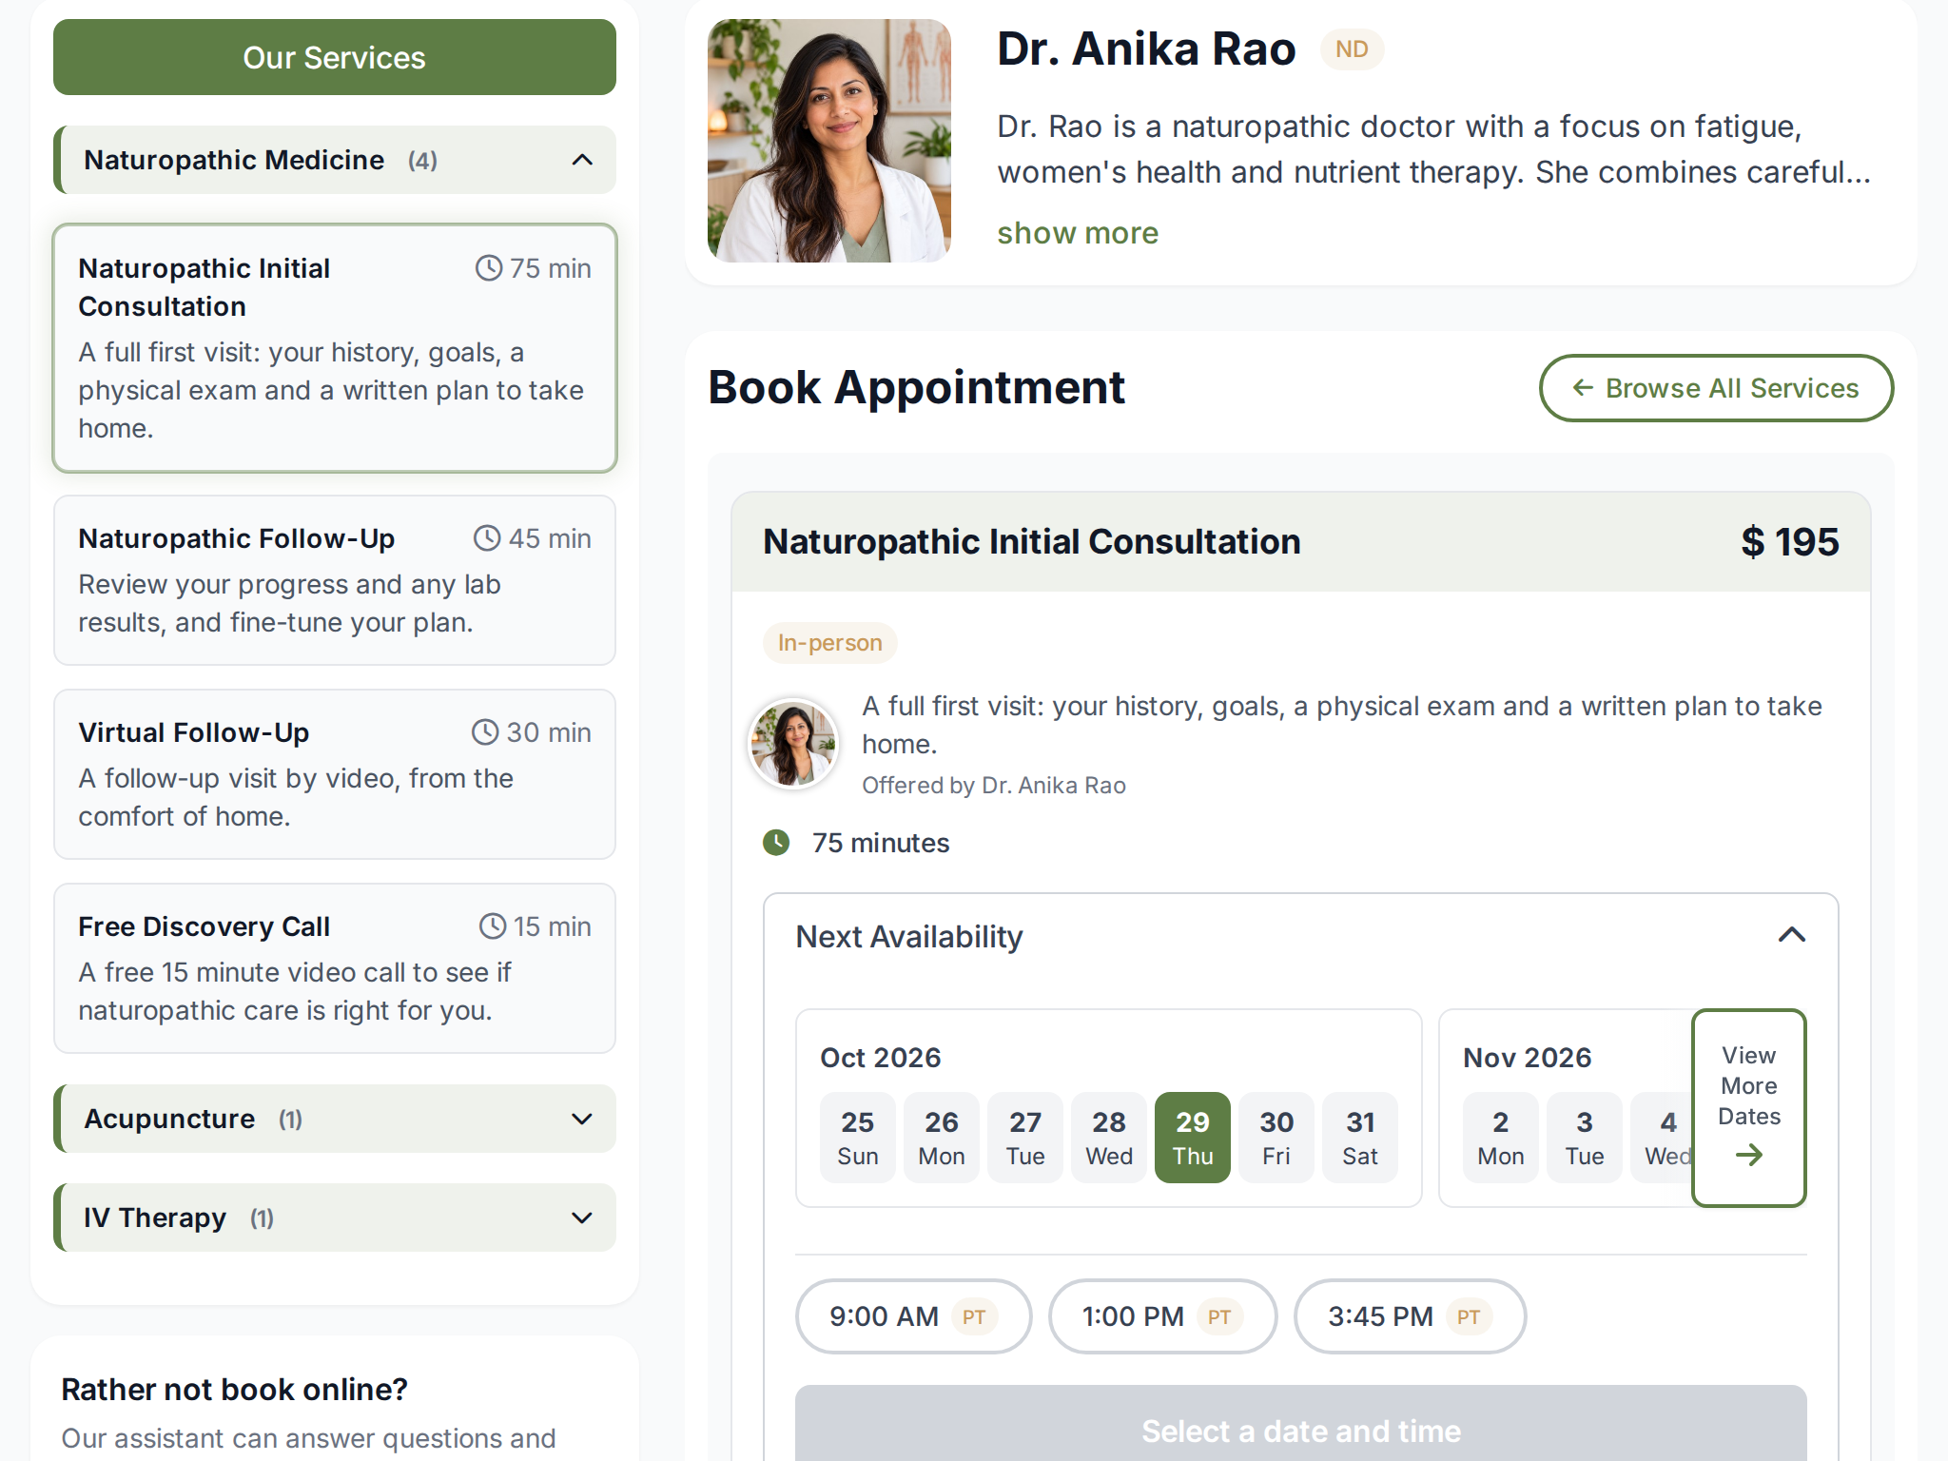This screenshot has height=1461, width=1948.
Task: Pick Friday October 30 date
Action: pyautogui.click(x=1276, y=1138)
